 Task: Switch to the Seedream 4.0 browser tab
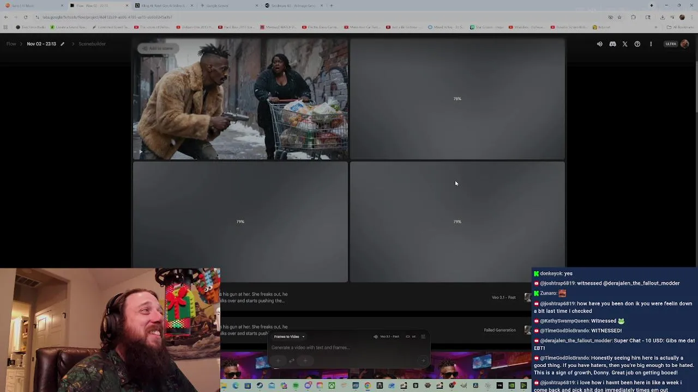(x=293, y=5)
